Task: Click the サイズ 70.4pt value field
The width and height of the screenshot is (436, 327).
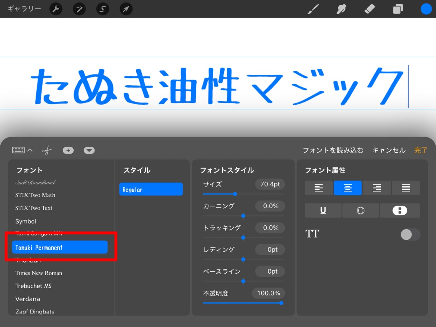Action: pos(270,184)
